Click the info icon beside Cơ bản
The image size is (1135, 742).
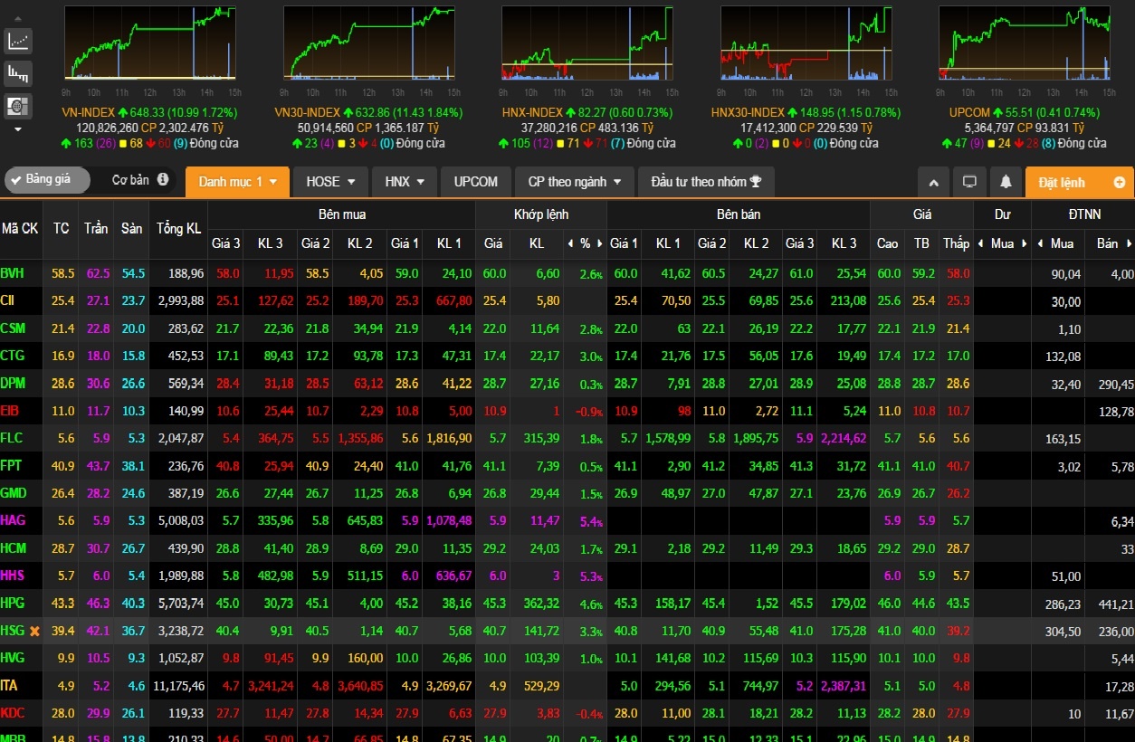[x=163, y=180]
